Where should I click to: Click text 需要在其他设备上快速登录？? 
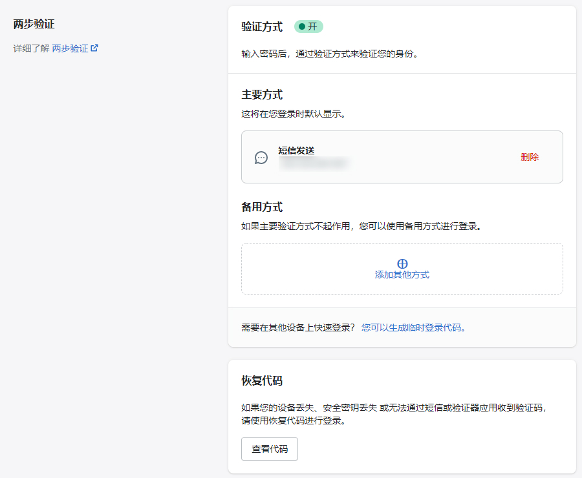point(298,327)
